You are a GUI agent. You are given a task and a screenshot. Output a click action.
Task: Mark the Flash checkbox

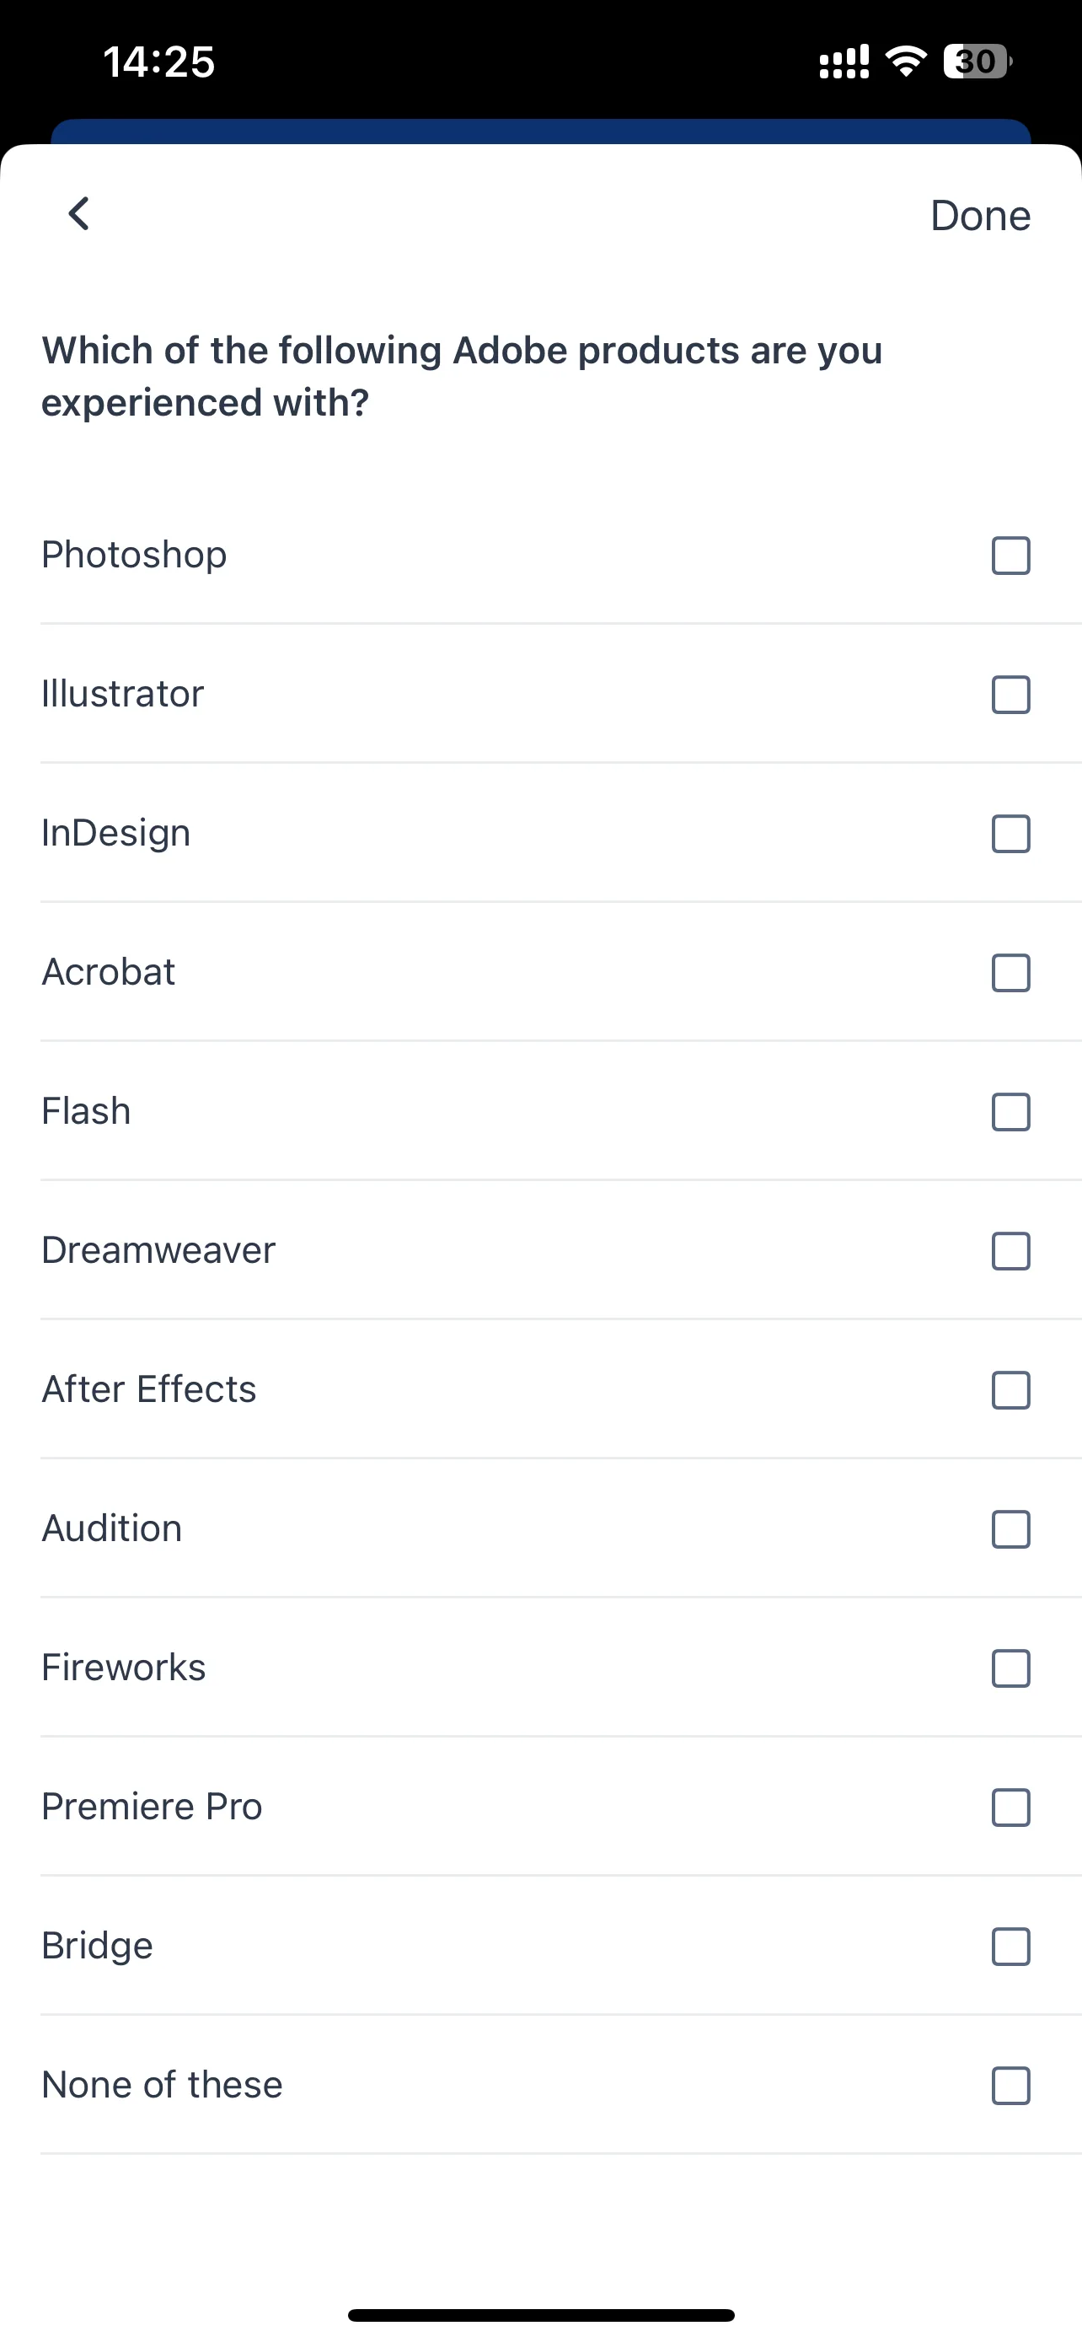click(x=1010, y=1112)
